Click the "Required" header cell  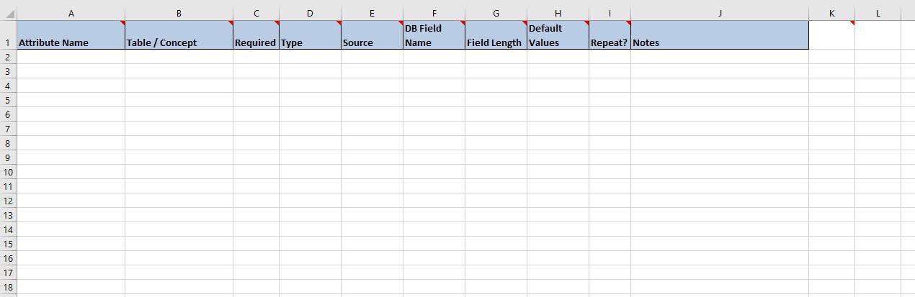click(256, 35)
